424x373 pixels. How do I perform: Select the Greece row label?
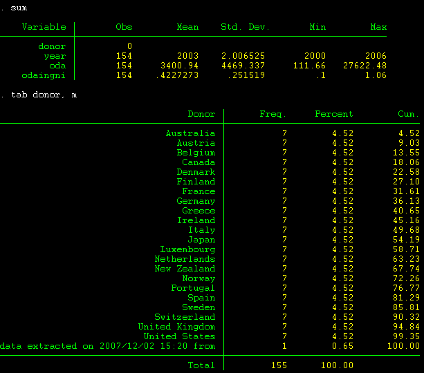coord(199,211)
